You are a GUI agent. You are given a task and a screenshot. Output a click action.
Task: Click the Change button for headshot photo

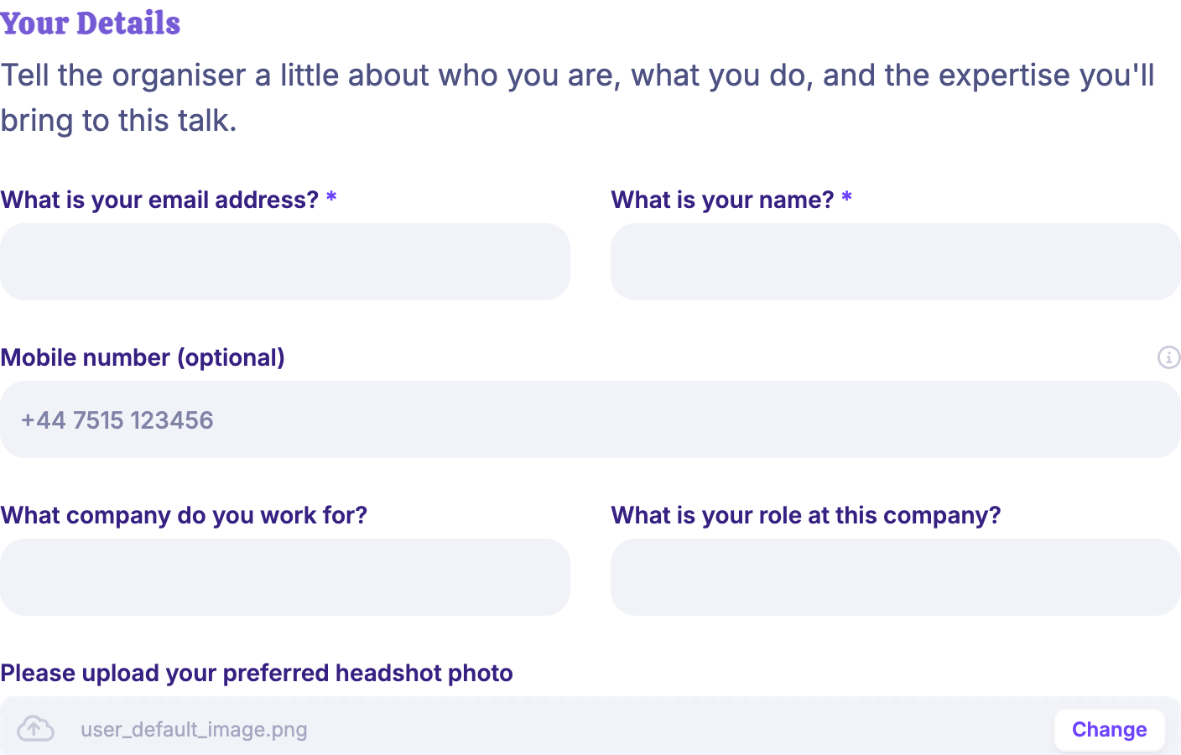1109,730
